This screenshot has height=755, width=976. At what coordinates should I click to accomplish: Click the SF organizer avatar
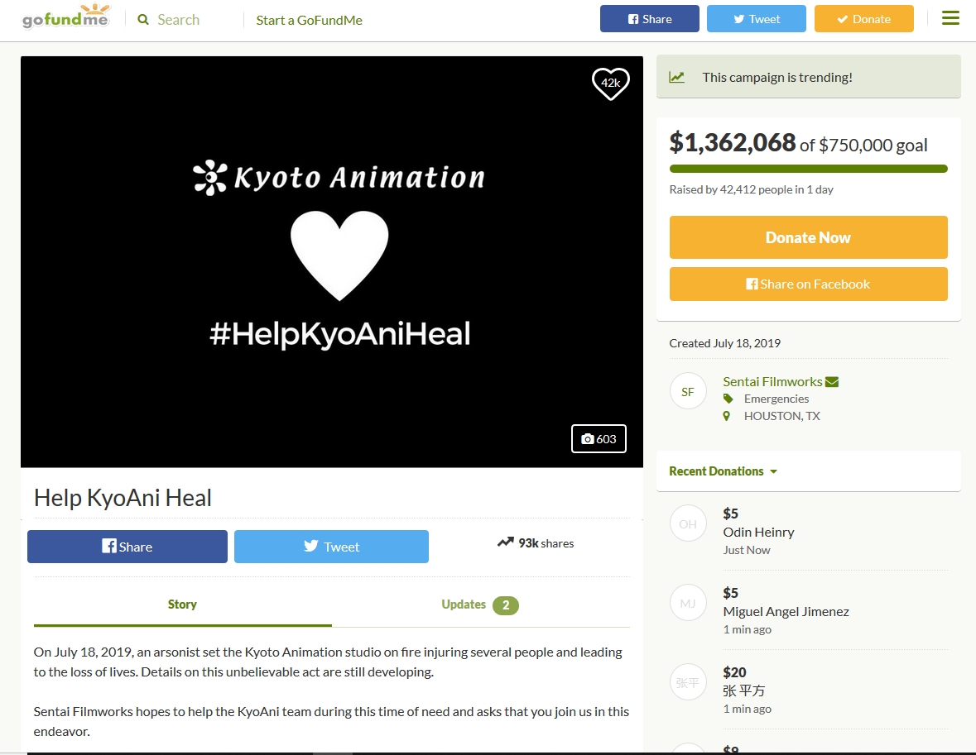[688, 392]
